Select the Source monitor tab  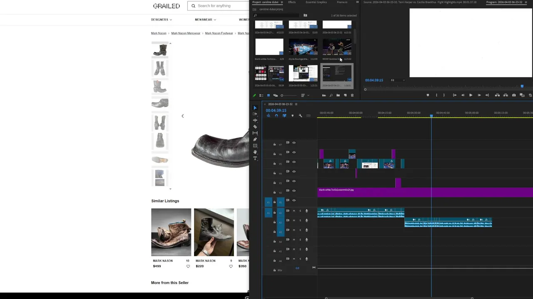click(x=420, y=2)
